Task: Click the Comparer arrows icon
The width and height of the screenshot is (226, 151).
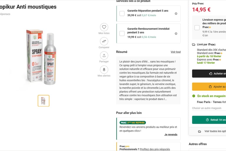Action: click(104, 41)
